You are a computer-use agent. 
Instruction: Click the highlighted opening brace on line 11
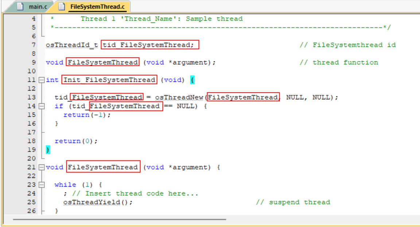pyautogui.click(x=192, y=80)
